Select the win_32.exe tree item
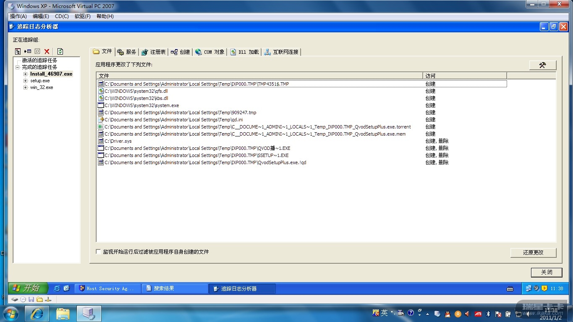 coord(42,87)
